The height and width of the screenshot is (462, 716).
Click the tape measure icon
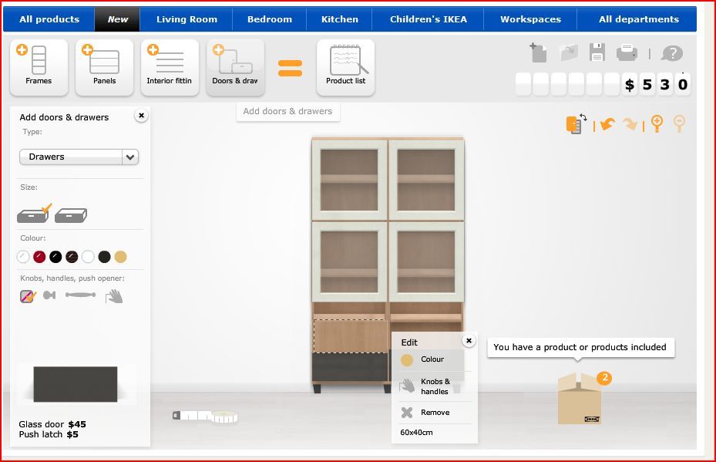pos(205,416)
